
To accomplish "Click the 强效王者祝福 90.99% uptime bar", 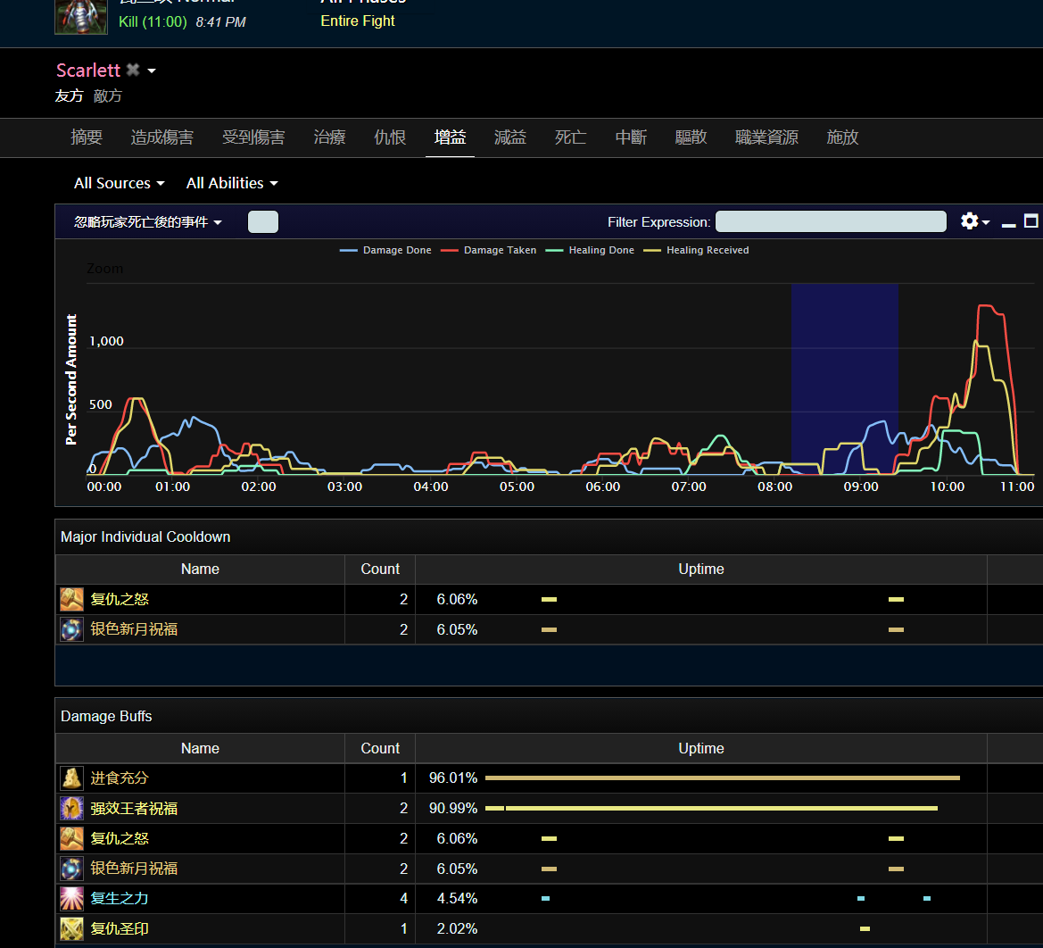I will click(x=712, y=808).
